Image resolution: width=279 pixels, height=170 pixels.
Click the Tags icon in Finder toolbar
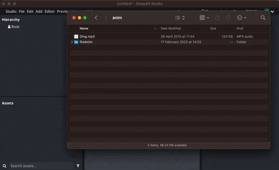coord(228,18)
